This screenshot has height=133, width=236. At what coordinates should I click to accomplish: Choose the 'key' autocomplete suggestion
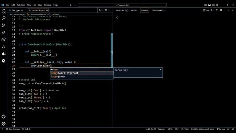[82, 69]
